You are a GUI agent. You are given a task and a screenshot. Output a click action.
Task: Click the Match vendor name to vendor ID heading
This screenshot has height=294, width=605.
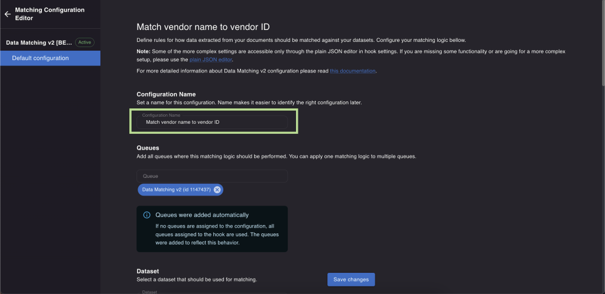(203, 27)
